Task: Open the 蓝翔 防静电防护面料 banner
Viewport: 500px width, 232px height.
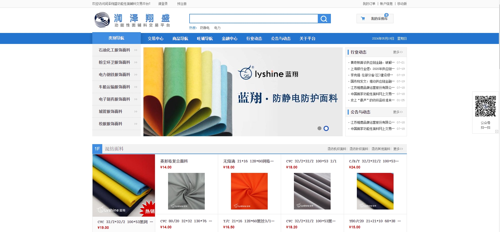Action: (x=243, y=92)
